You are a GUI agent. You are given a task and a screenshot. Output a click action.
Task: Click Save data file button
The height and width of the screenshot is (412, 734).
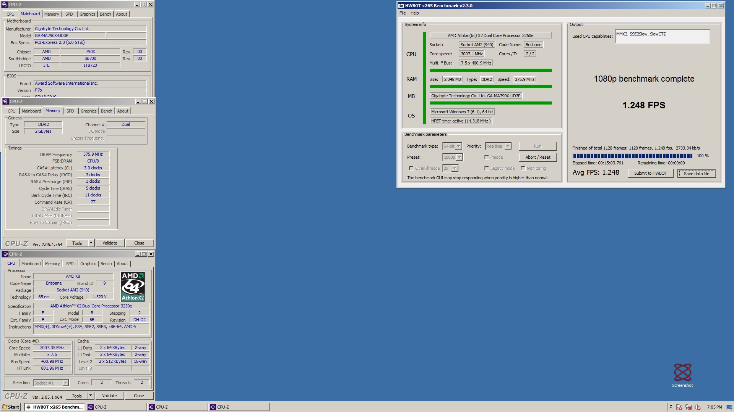pyautogui.click(x=697, y=174)
